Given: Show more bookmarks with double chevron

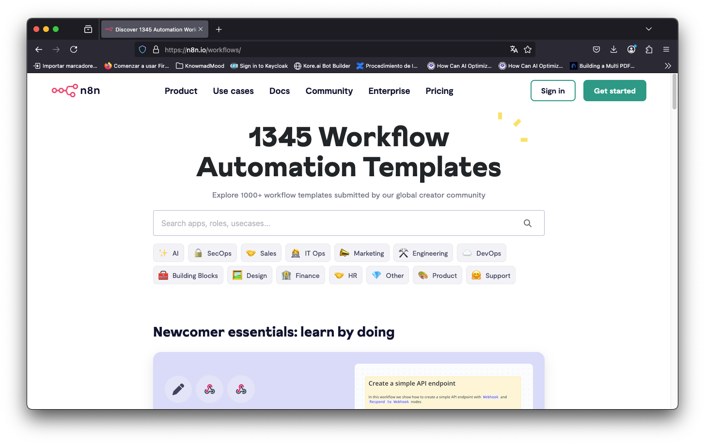Looking at the screenshot, I should [668, 66].
